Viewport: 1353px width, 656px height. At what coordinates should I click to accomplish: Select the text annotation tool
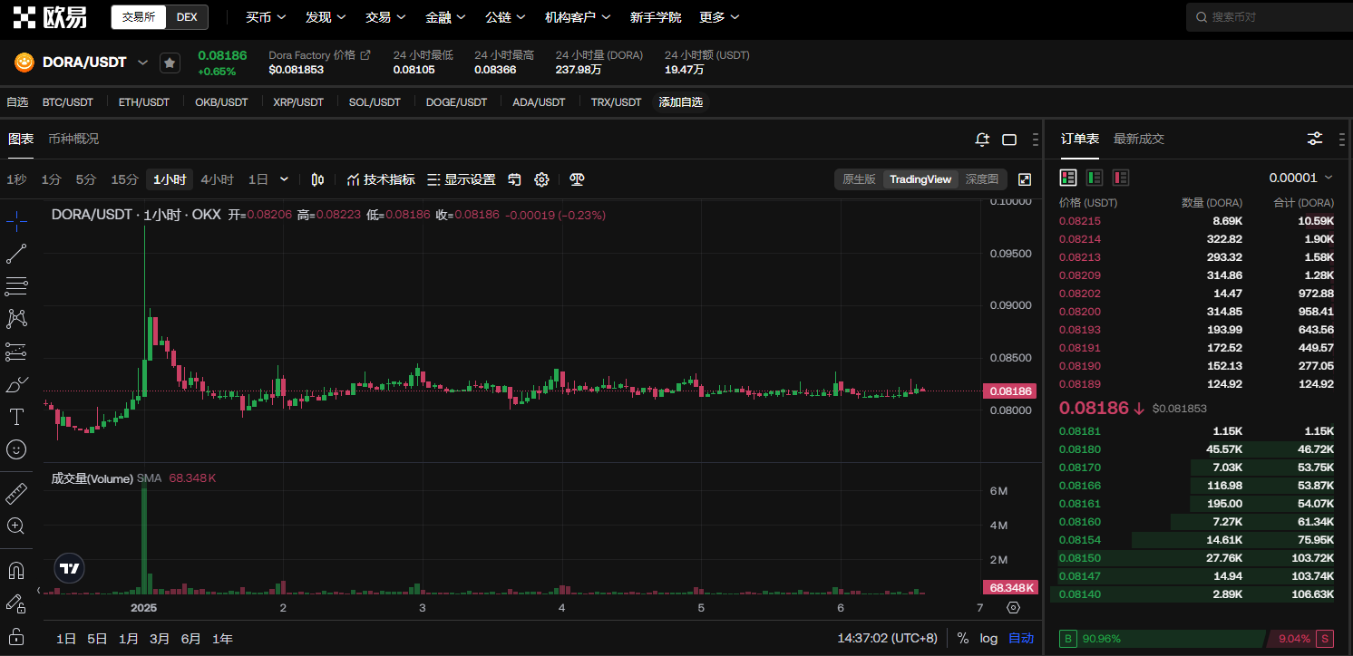(x=16, y=417)
